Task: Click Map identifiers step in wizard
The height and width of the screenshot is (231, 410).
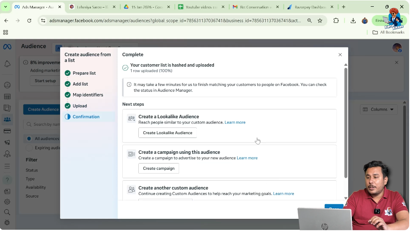Action: (88, 95)
